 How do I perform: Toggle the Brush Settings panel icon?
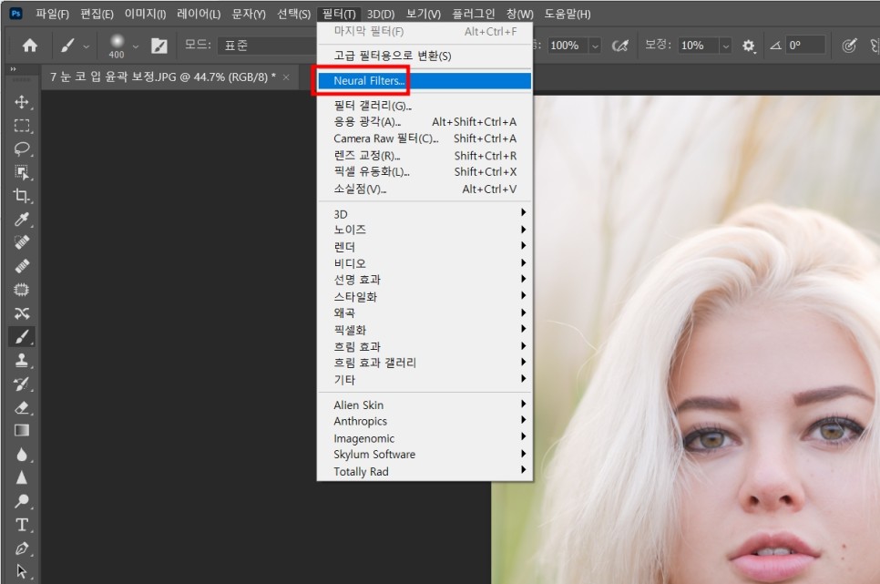[x=159, y=46]
